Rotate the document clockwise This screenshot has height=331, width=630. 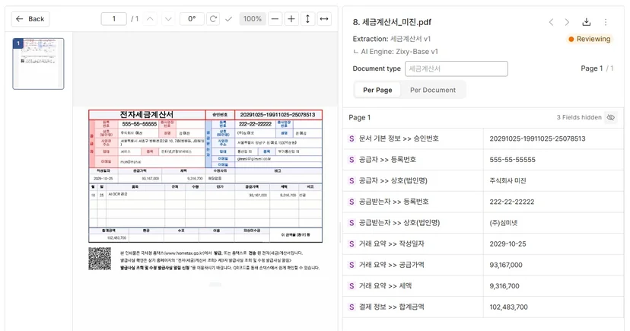click(x=213, y=19)
